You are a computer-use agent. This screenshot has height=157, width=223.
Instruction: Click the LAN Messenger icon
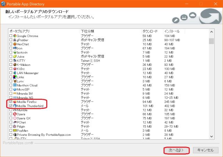pyautogui.click(x=15, y=73)
